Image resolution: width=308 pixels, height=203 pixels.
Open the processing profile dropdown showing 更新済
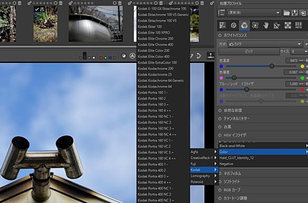(x=254, y=13)
